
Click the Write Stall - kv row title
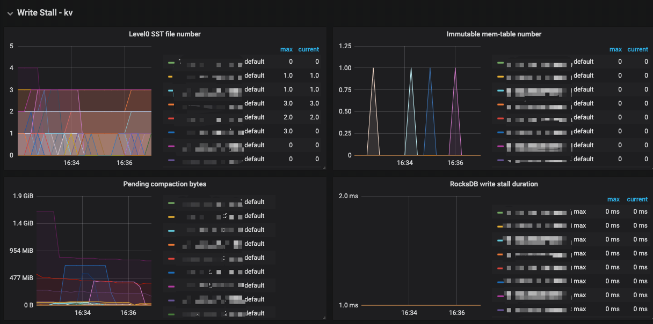click(45, 12)
